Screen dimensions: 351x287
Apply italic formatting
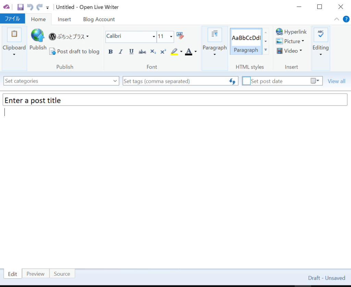pyautogui.click(x=120, y=51)
